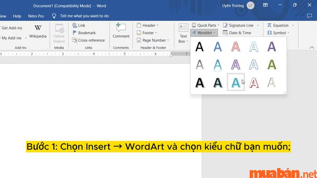
Task: Open Wikipedia add-in
Action: coord(38,32)
